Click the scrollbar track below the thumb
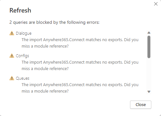 pos(149,74)
